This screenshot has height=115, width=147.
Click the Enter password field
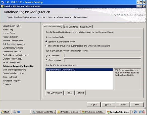point(102,55)
